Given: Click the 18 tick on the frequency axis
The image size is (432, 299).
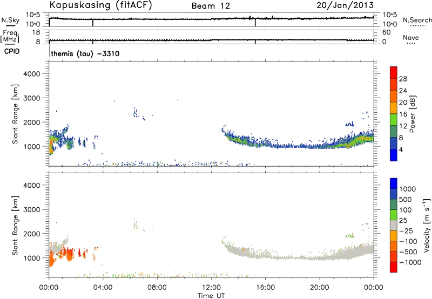Looking at the screenshot, I should pos(36,32).
